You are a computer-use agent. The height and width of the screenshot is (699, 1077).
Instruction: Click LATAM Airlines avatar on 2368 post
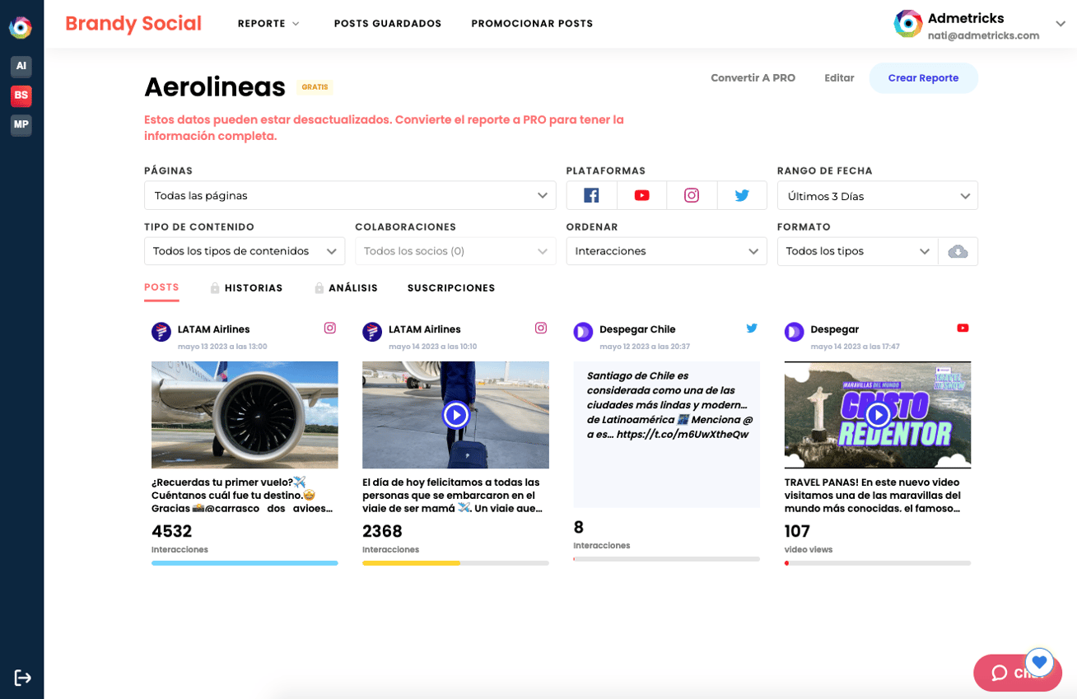tap(372, 332)
